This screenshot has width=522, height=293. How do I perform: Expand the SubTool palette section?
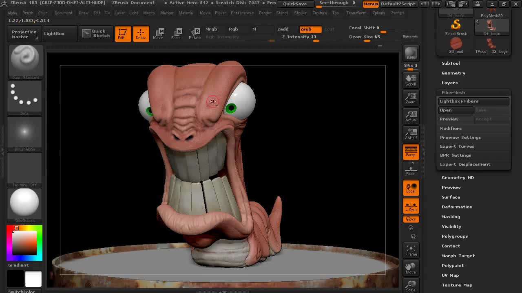click(451, 63)
